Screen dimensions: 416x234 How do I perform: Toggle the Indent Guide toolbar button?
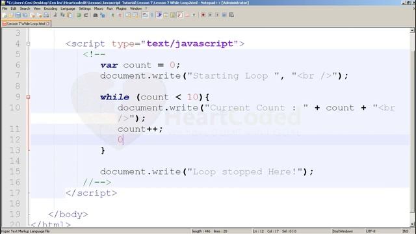pyautogui.click(x=159, y=15)
